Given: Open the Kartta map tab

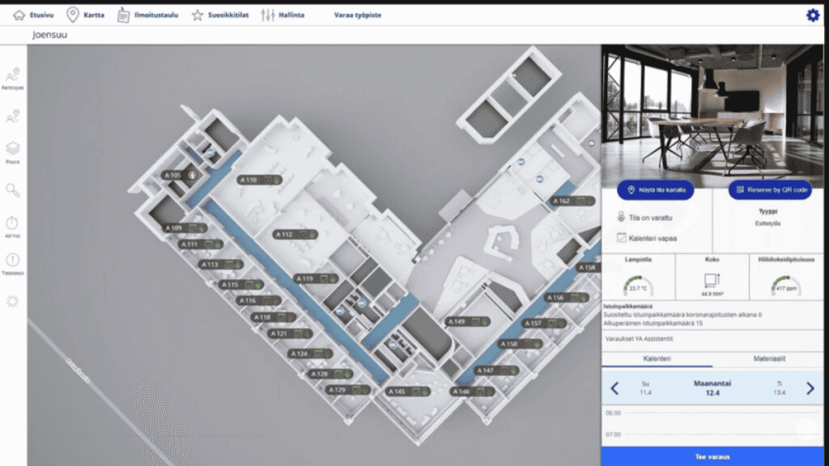Looking at the screenshot, I should (x=86, y=15).
